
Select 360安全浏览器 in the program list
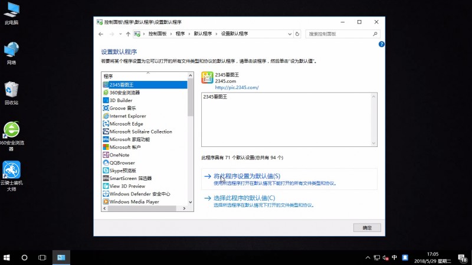pos(145,93)
